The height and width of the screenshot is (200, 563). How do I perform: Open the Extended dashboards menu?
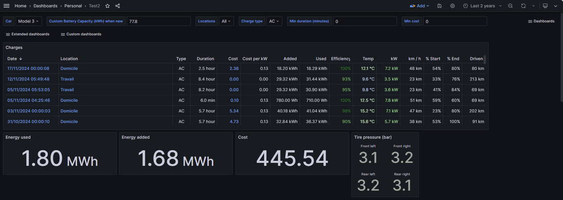tap(27, 34)
